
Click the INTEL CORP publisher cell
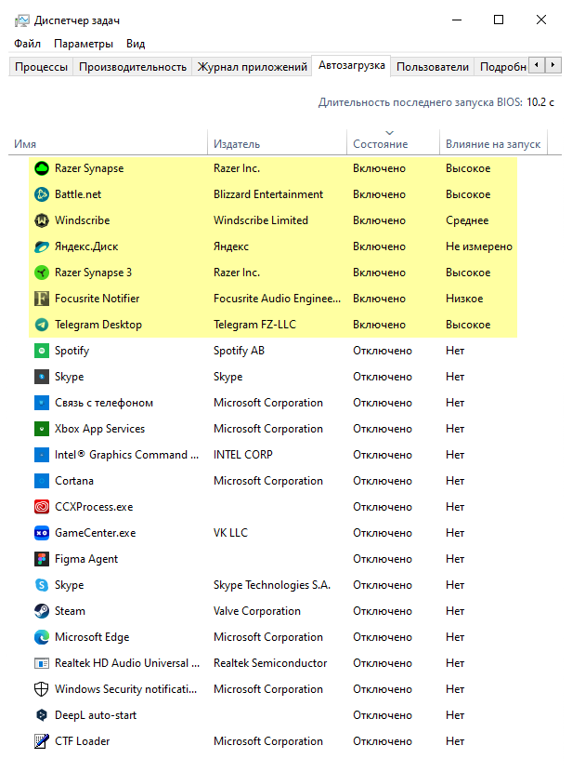242,455
